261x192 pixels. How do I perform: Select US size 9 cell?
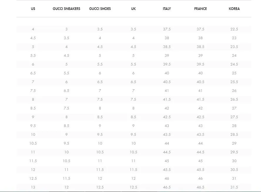click(x=33, y=117)
